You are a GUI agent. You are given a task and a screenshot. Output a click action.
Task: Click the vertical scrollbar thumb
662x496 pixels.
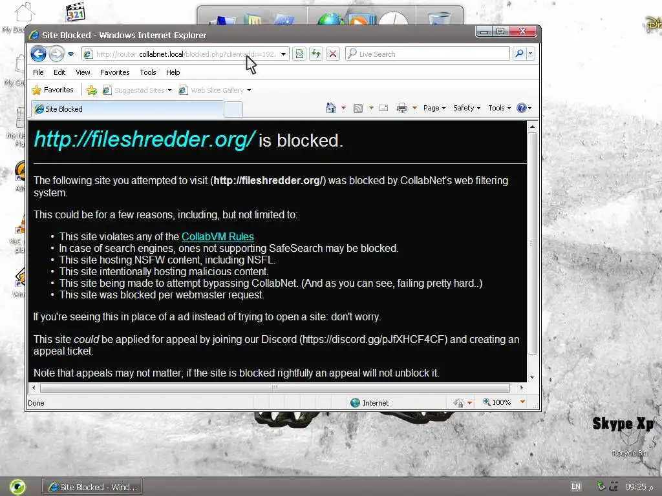pyautogui.click(x=533, y=243)
